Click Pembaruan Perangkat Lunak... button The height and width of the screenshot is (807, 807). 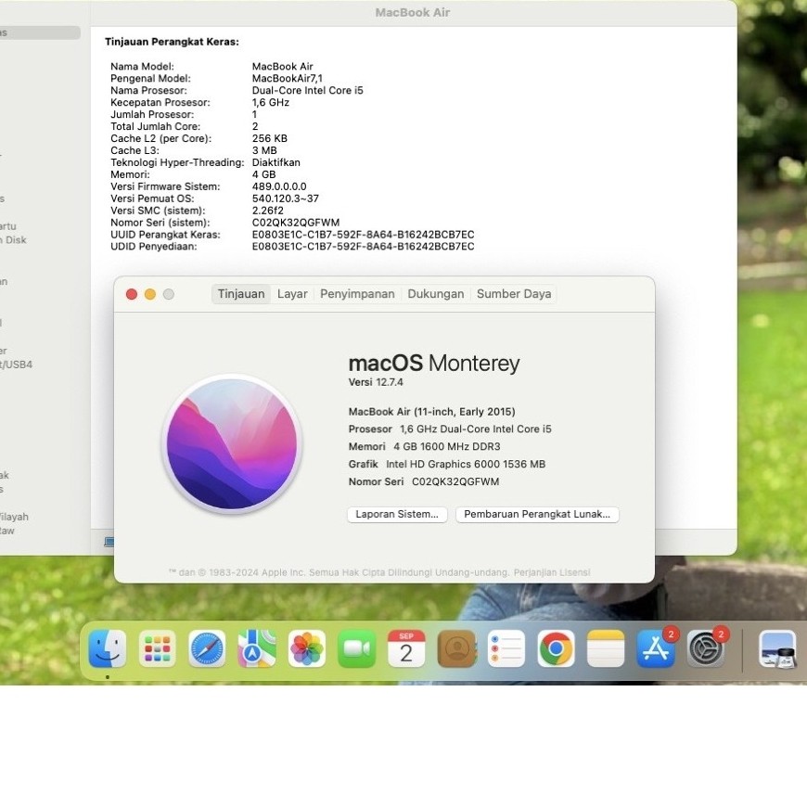[537, 514]
